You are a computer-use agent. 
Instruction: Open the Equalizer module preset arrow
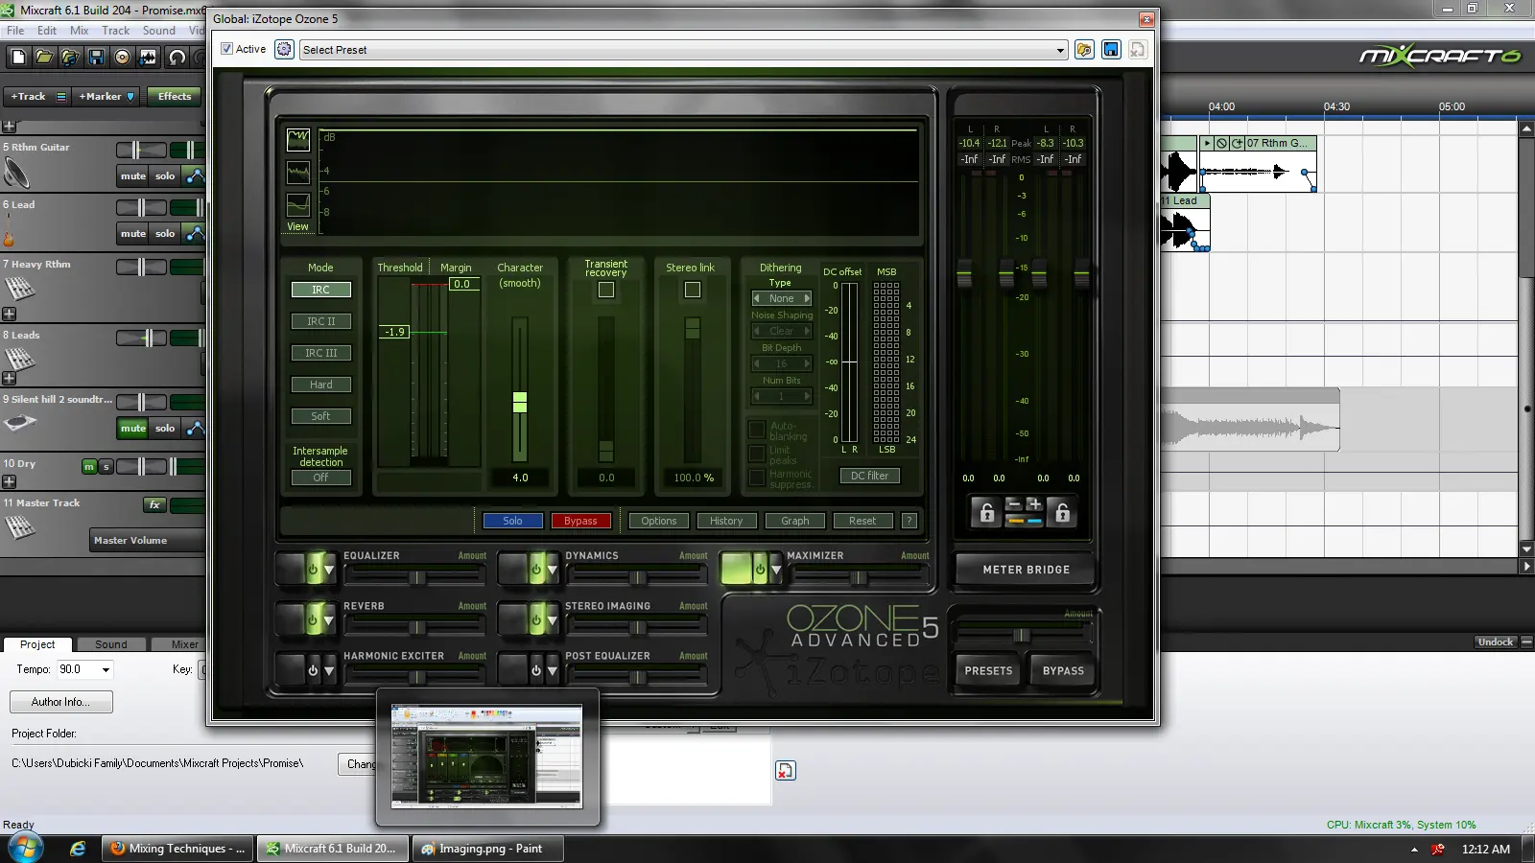(x=329, y=570)
